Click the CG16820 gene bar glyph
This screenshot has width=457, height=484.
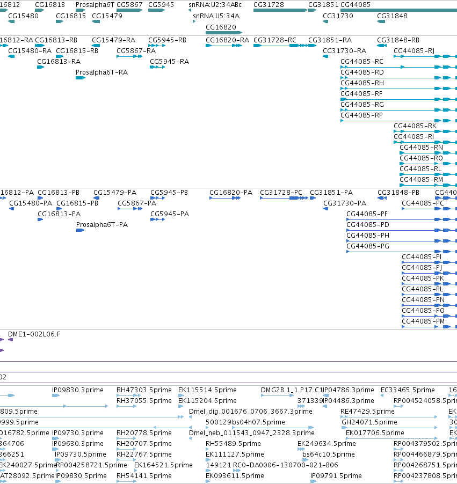click(x=224, y=32)
